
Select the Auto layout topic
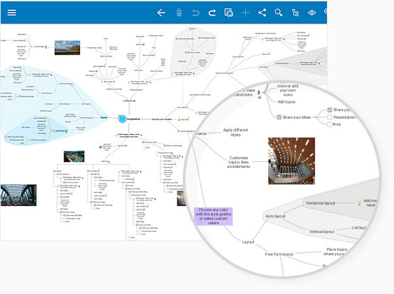(x=276, y=216)
